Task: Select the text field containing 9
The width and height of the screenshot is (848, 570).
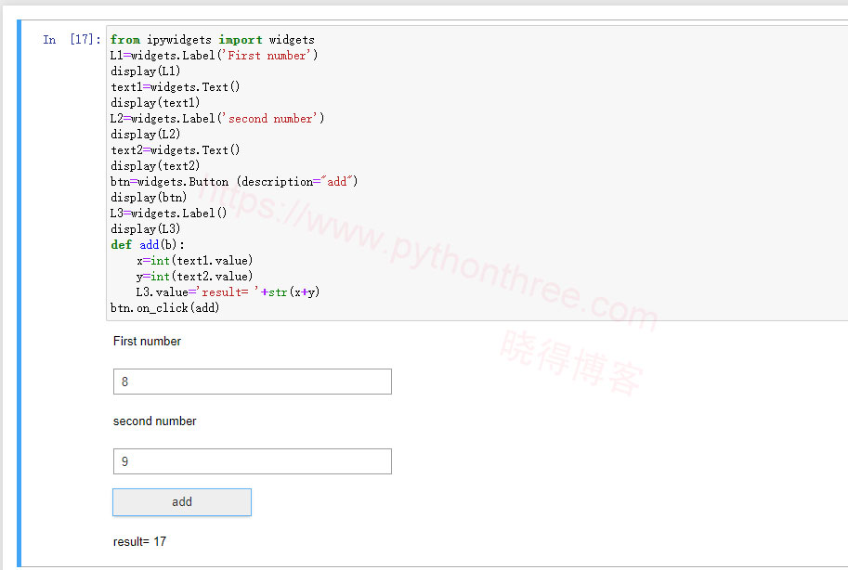Action: tap(252, 461)
